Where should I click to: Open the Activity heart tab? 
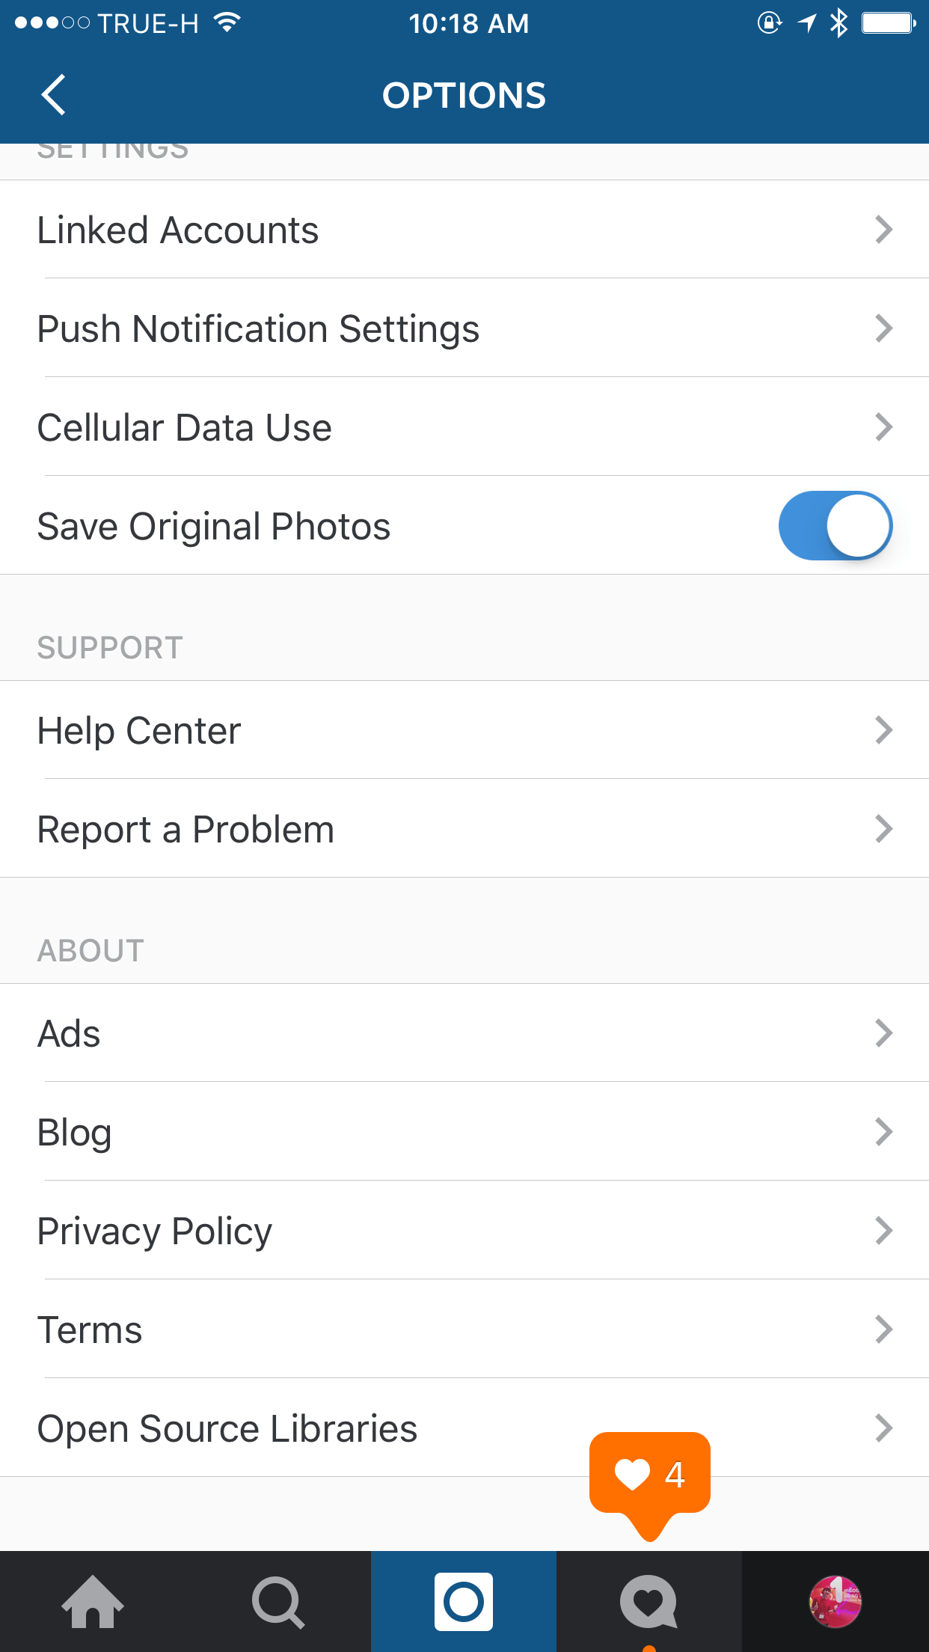click(x=649, y=1602)
